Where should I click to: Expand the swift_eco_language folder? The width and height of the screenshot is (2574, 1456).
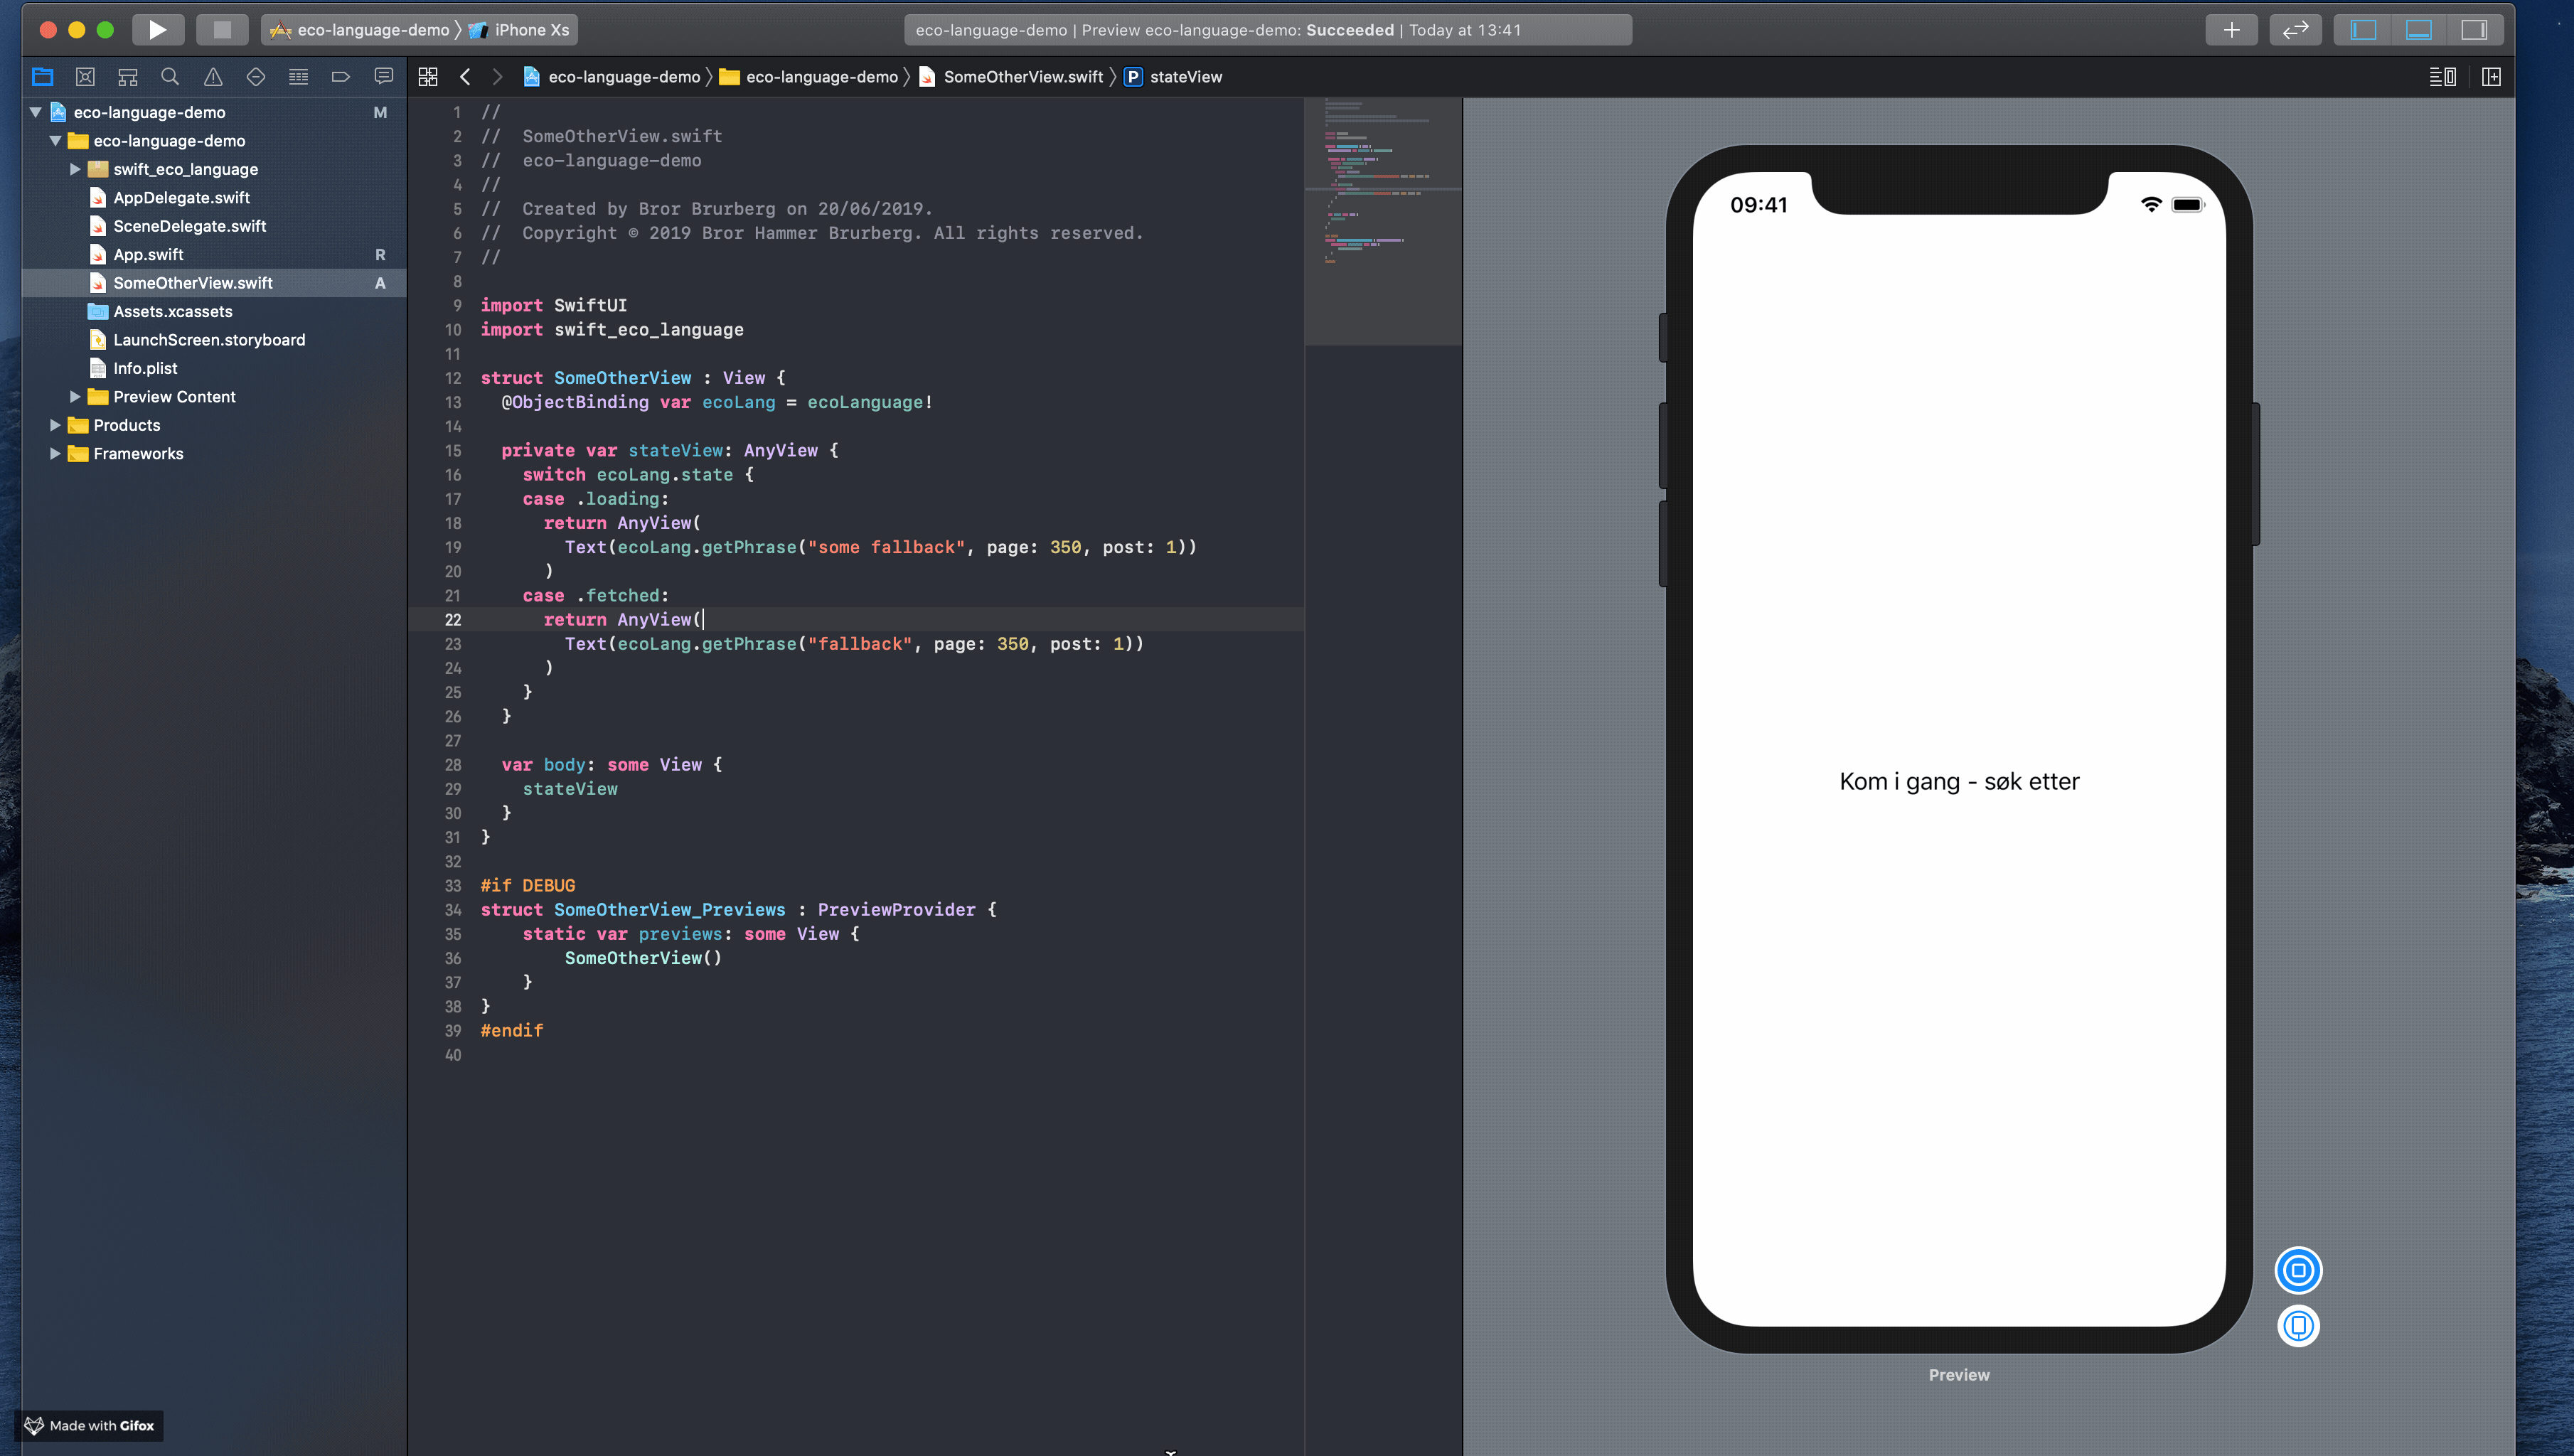click(x=75, y=169)
